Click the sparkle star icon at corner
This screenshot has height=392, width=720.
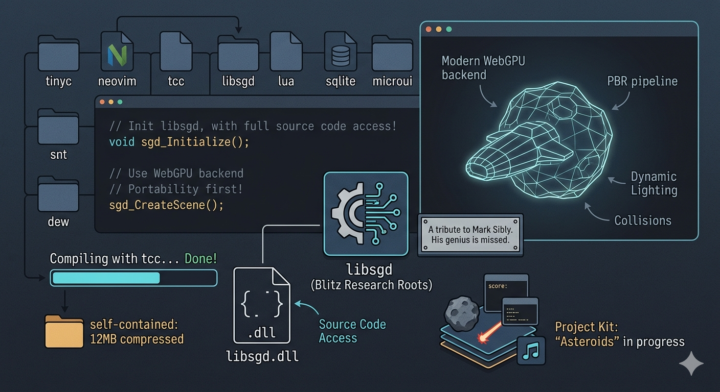691,363
